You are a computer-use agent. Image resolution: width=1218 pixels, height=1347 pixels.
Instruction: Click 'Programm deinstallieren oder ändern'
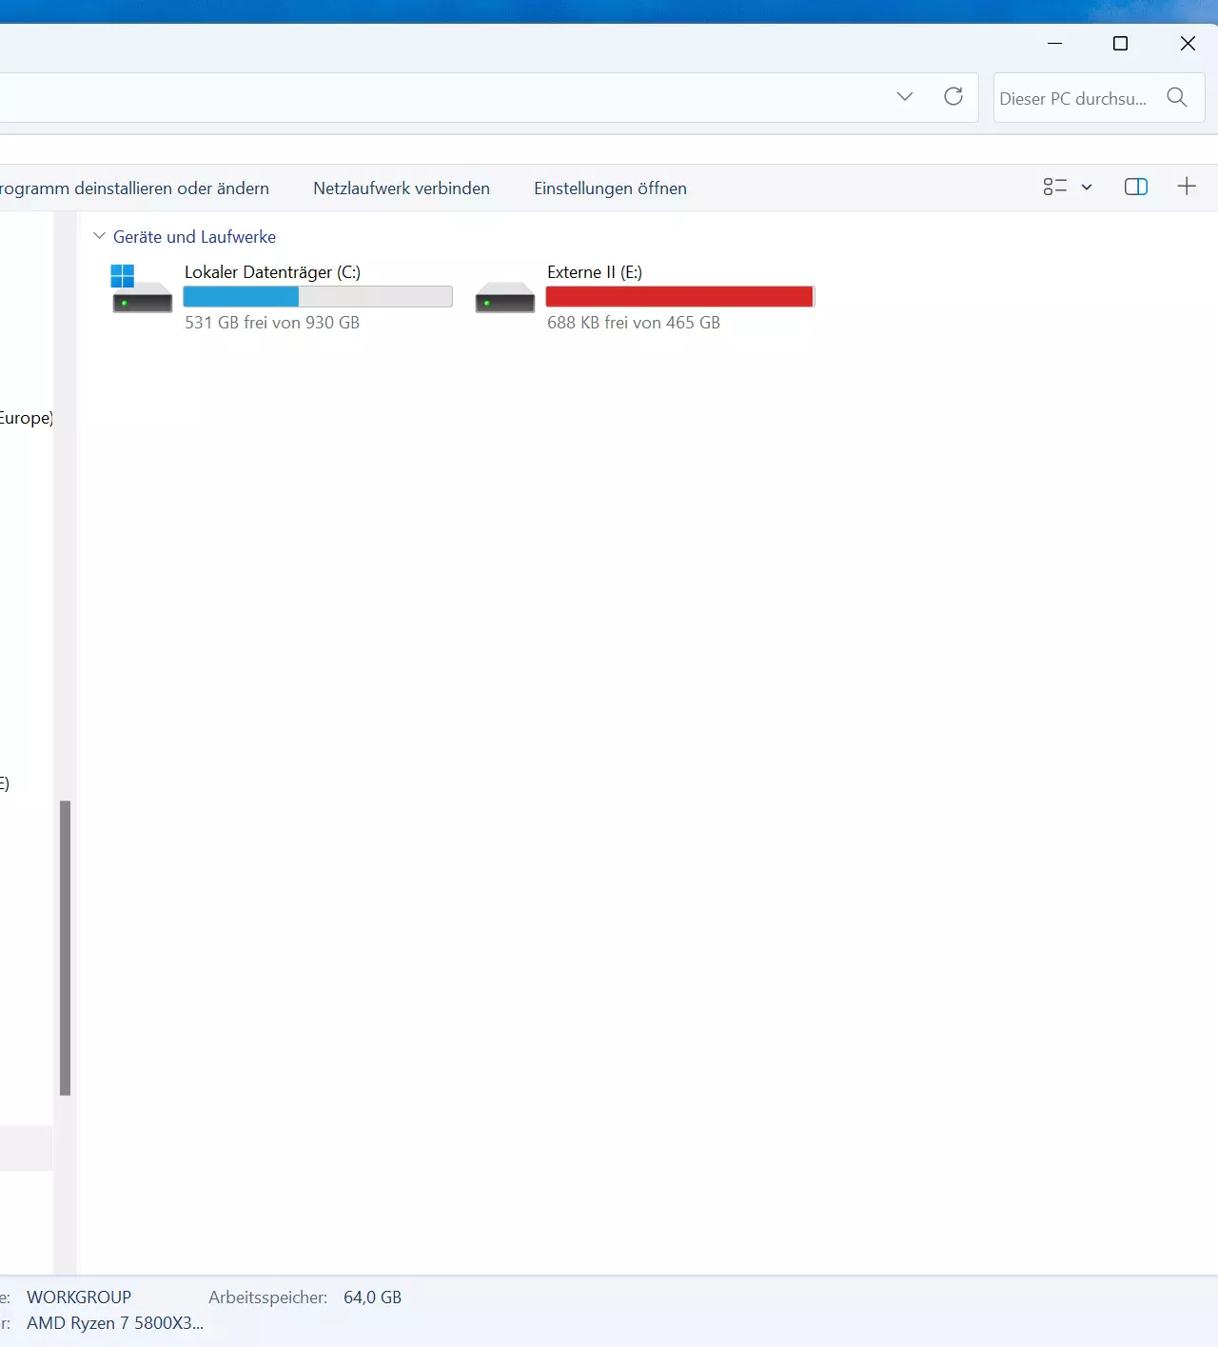[x=134, y=188]
